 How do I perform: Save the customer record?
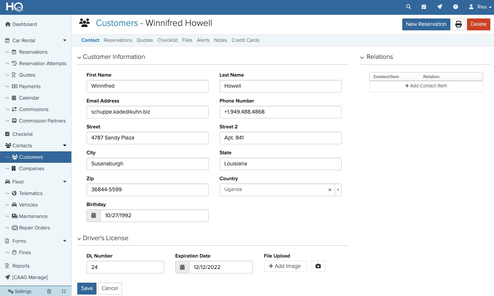(87, 288)
